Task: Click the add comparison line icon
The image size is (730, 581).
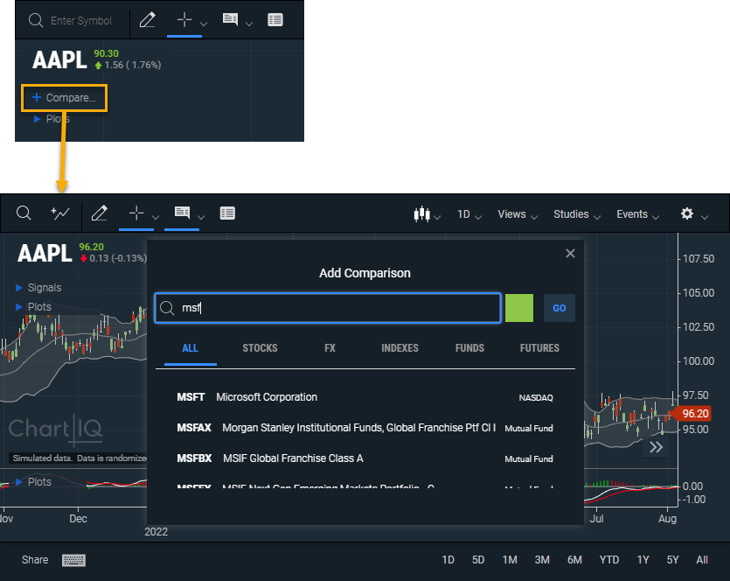Action: [x=60, y=213]
